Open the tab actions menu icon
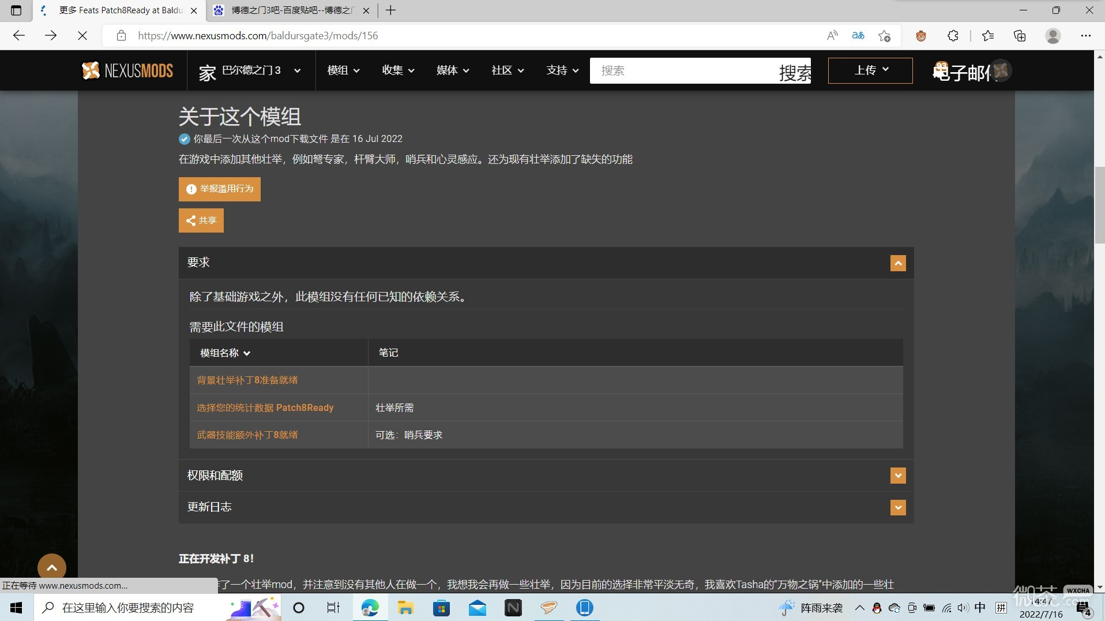Screen dimensions: 1105x621 point(16,10)
